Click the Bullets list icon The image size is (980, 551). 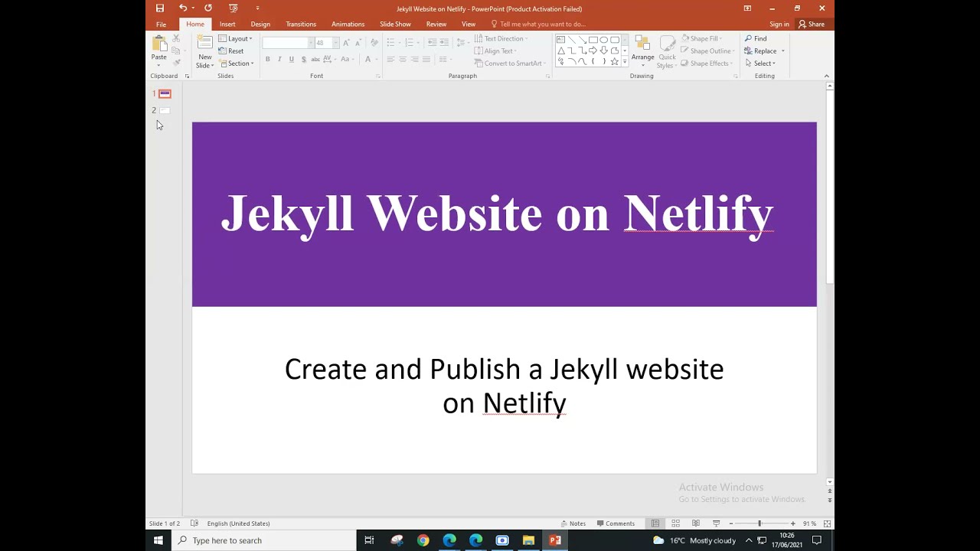392,43
